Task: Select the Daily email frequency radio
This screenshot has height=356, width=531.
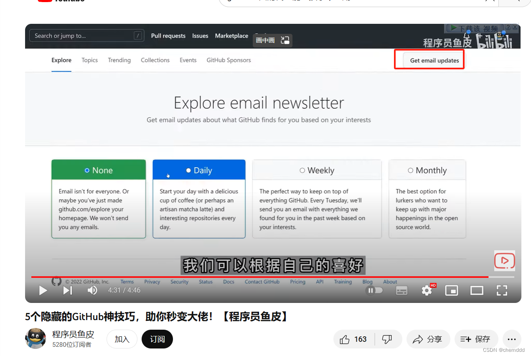Action: [188, 170]
